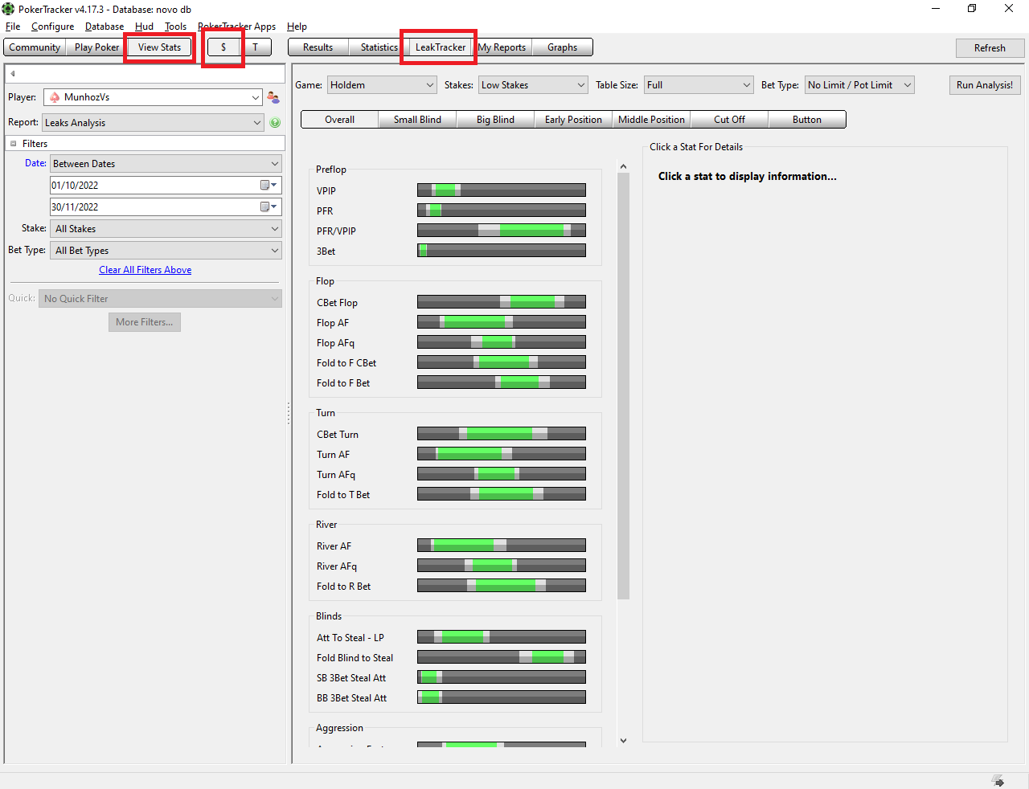Select the Middle Position tab
Viewport: 1029px width, 789px height.
(651, 120)
